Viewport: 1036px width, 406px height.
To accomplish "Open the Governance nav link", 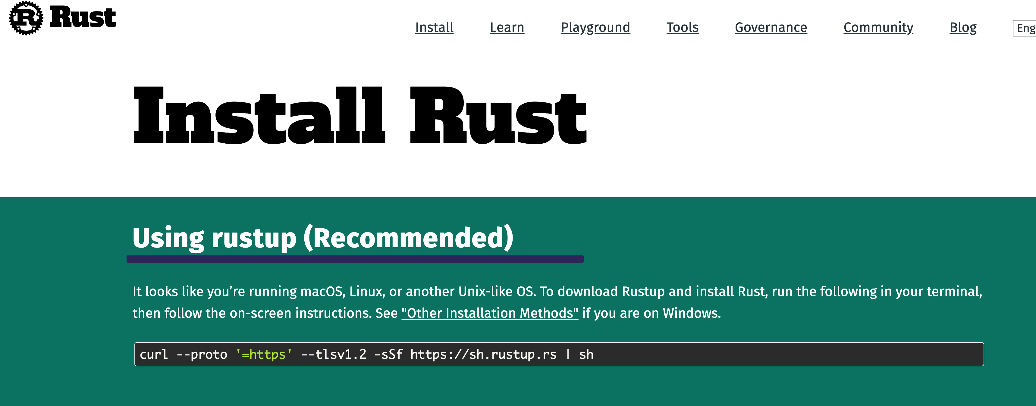I will click(x=771, y=27).
